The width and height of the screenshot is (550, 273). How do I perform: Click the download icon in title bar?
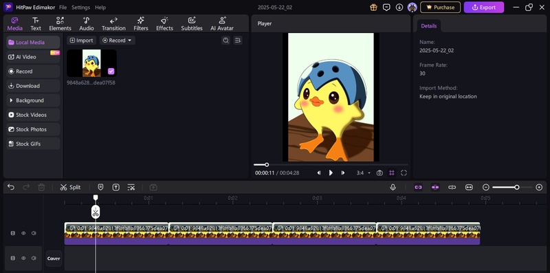[399, 8]
